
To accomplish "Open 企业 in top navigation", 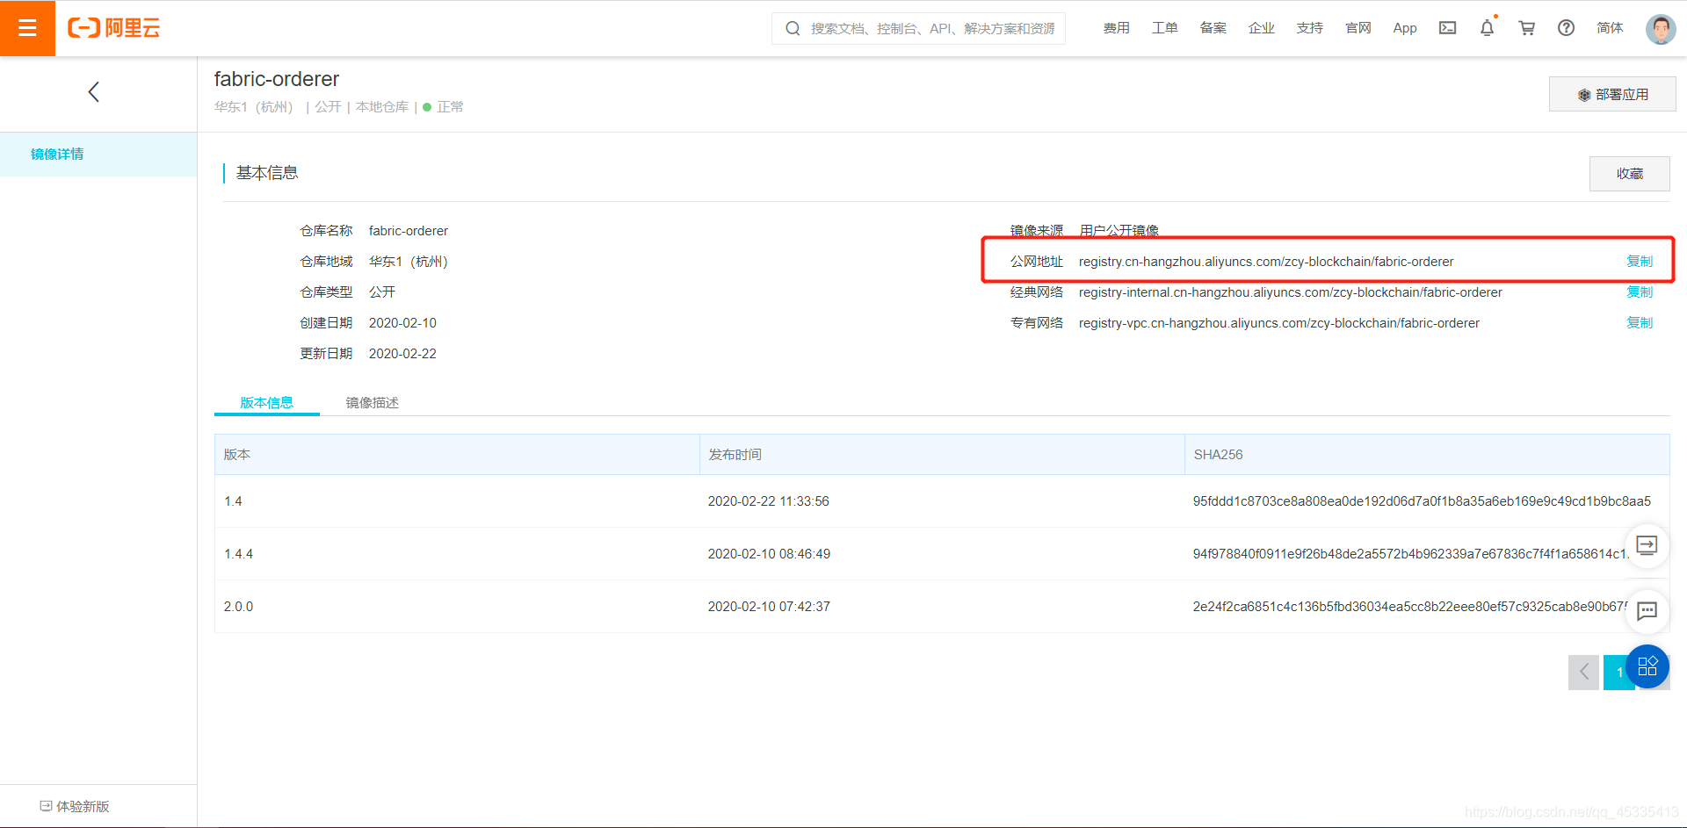I will [x=1261, y=28].
